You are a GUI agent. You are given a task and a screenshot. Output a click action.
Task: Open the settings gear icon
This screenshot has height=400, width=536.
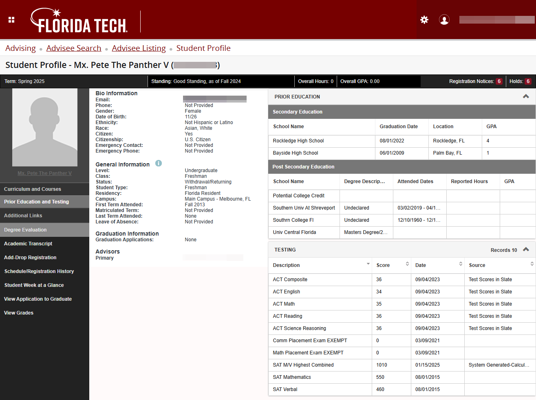click(424, 20)
